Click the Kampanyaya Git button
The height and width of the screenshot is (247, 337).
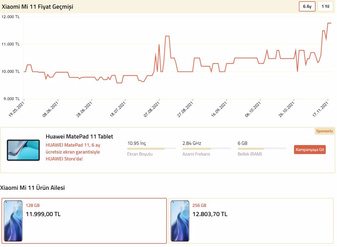[x=310, y=150]
